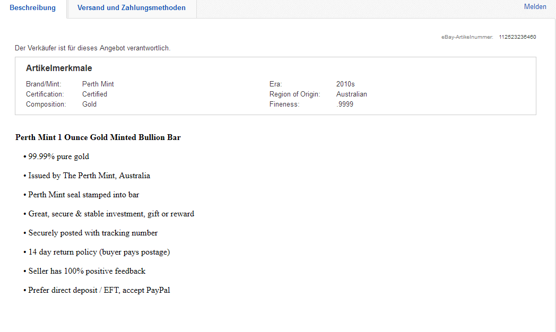Click the Certification label

point(45,94)
